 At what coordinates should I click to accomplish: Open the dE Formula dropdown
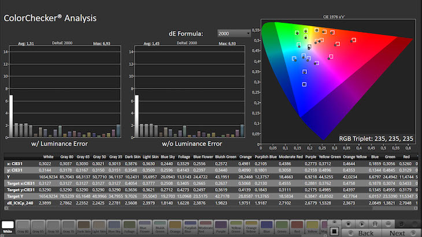tap(234, 34)
